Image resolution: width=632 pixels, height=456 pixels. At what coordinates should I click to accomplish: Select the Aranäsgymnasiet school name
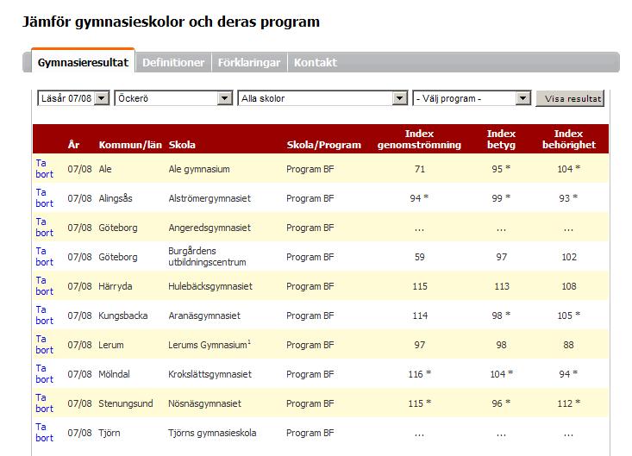click(x=204, y=315)
